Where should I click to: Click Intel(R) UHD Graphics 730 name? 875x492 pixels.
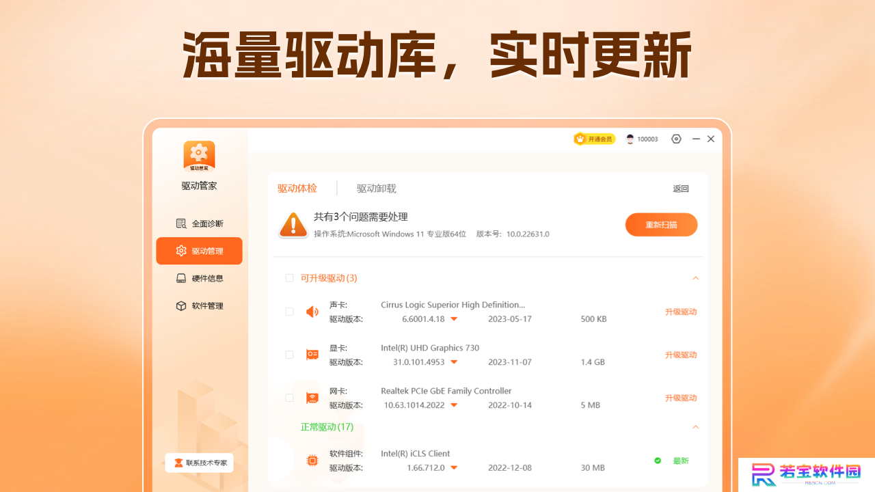point(430,348)
